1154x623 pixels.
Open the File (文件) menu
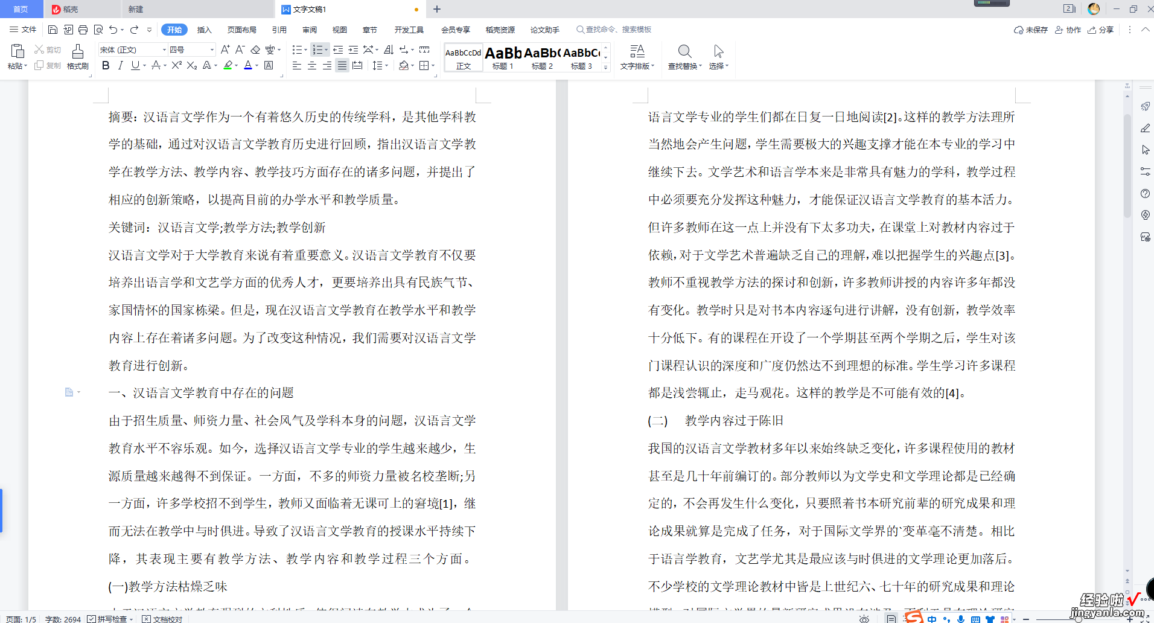23,30
